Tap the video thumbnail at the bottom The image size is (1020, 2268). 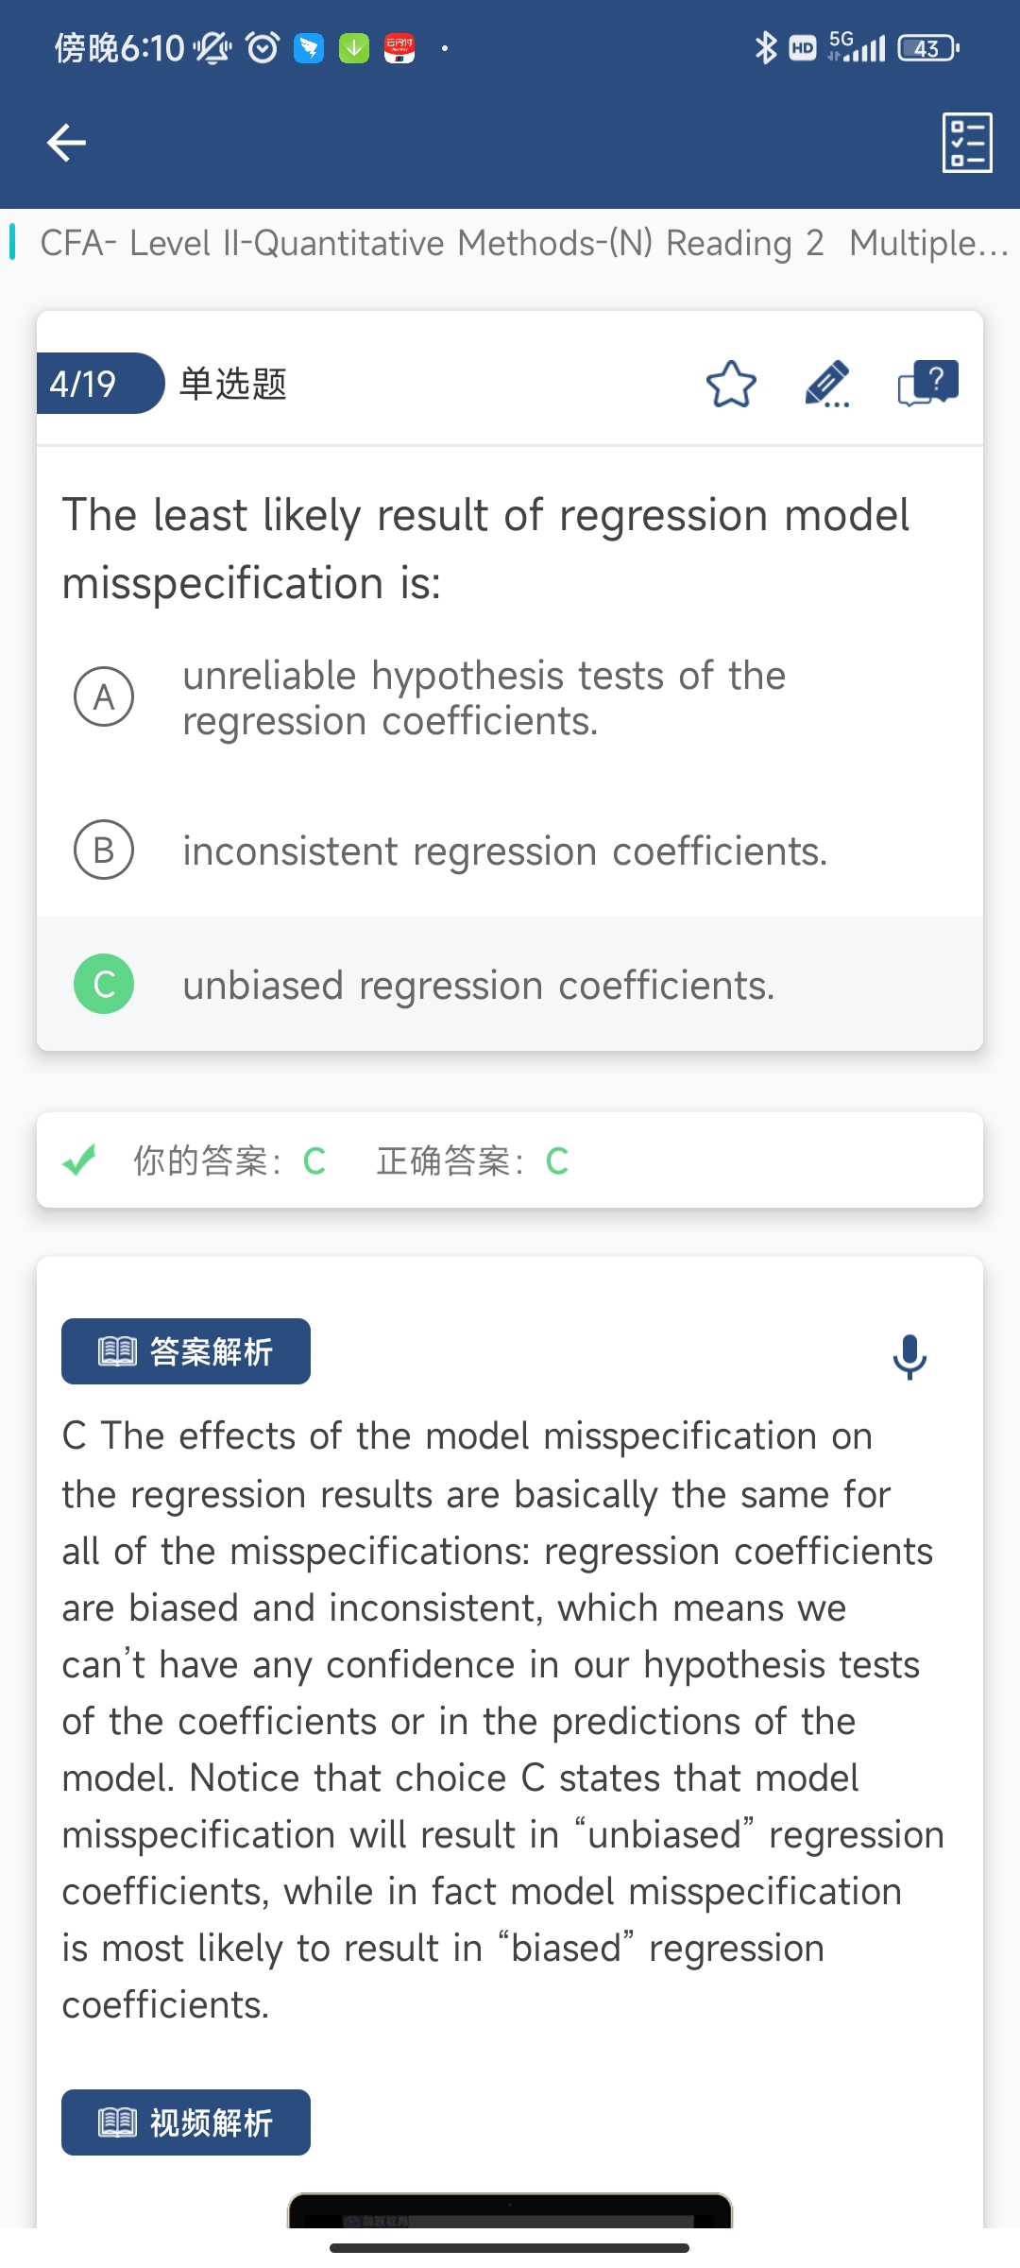(x=510, y=2211)
